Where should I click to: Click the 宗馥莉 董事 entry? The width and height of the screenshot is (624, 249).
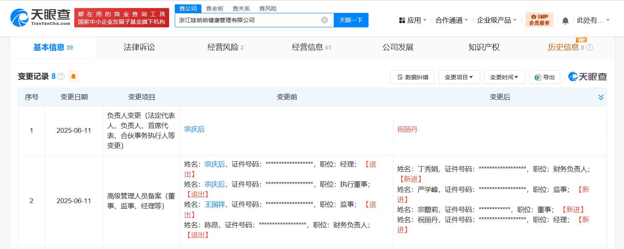(491, 210)
